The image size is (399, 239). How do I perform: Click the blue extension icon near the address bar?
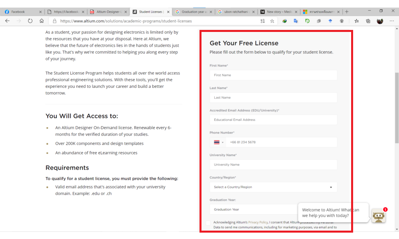[330, 21]
